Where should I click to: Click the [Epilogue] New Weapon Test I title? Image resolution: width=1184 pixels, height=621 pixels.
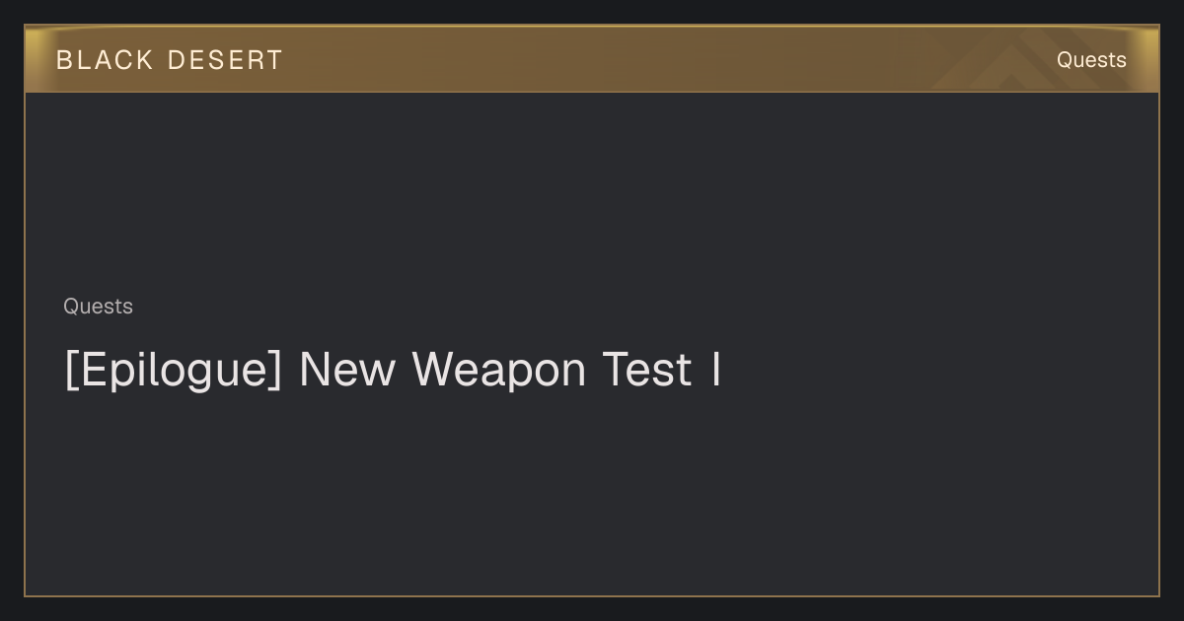coord(393,371)
